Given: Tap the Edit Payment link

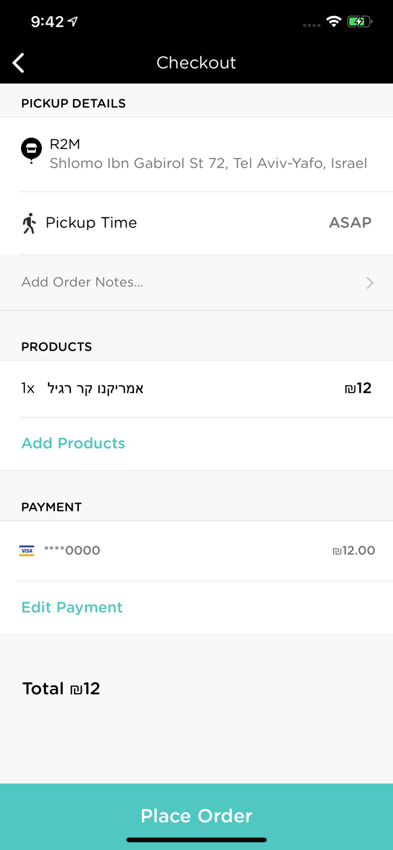Looking at the screenshot, I should (72, 607).
